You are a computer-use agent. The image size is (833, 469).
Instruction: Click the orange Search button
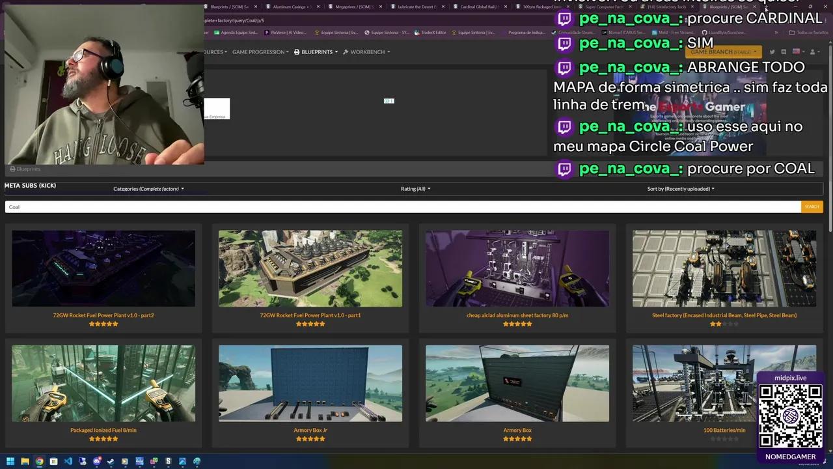click(812, 206)
